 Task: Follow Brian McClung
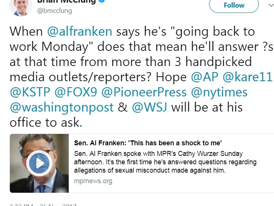pyautogui.click(x=234, y=5)
